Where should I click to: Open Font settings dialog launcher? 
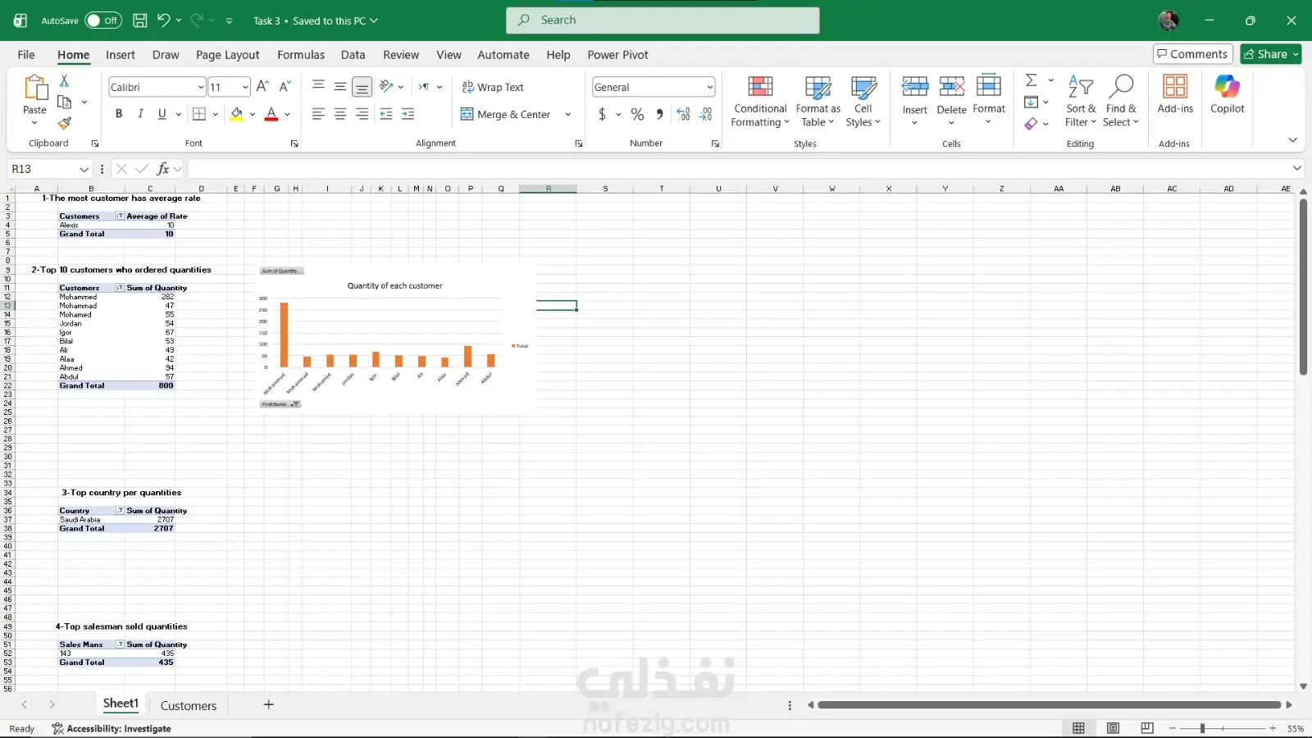294,143
